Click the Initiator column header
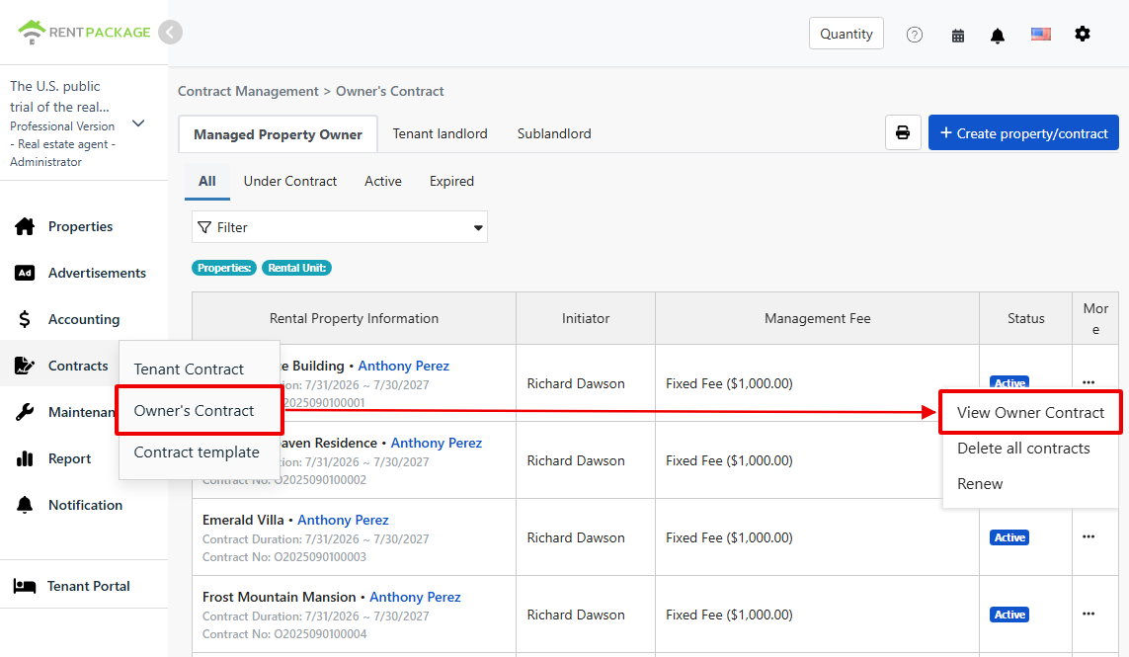 (586, 318)
